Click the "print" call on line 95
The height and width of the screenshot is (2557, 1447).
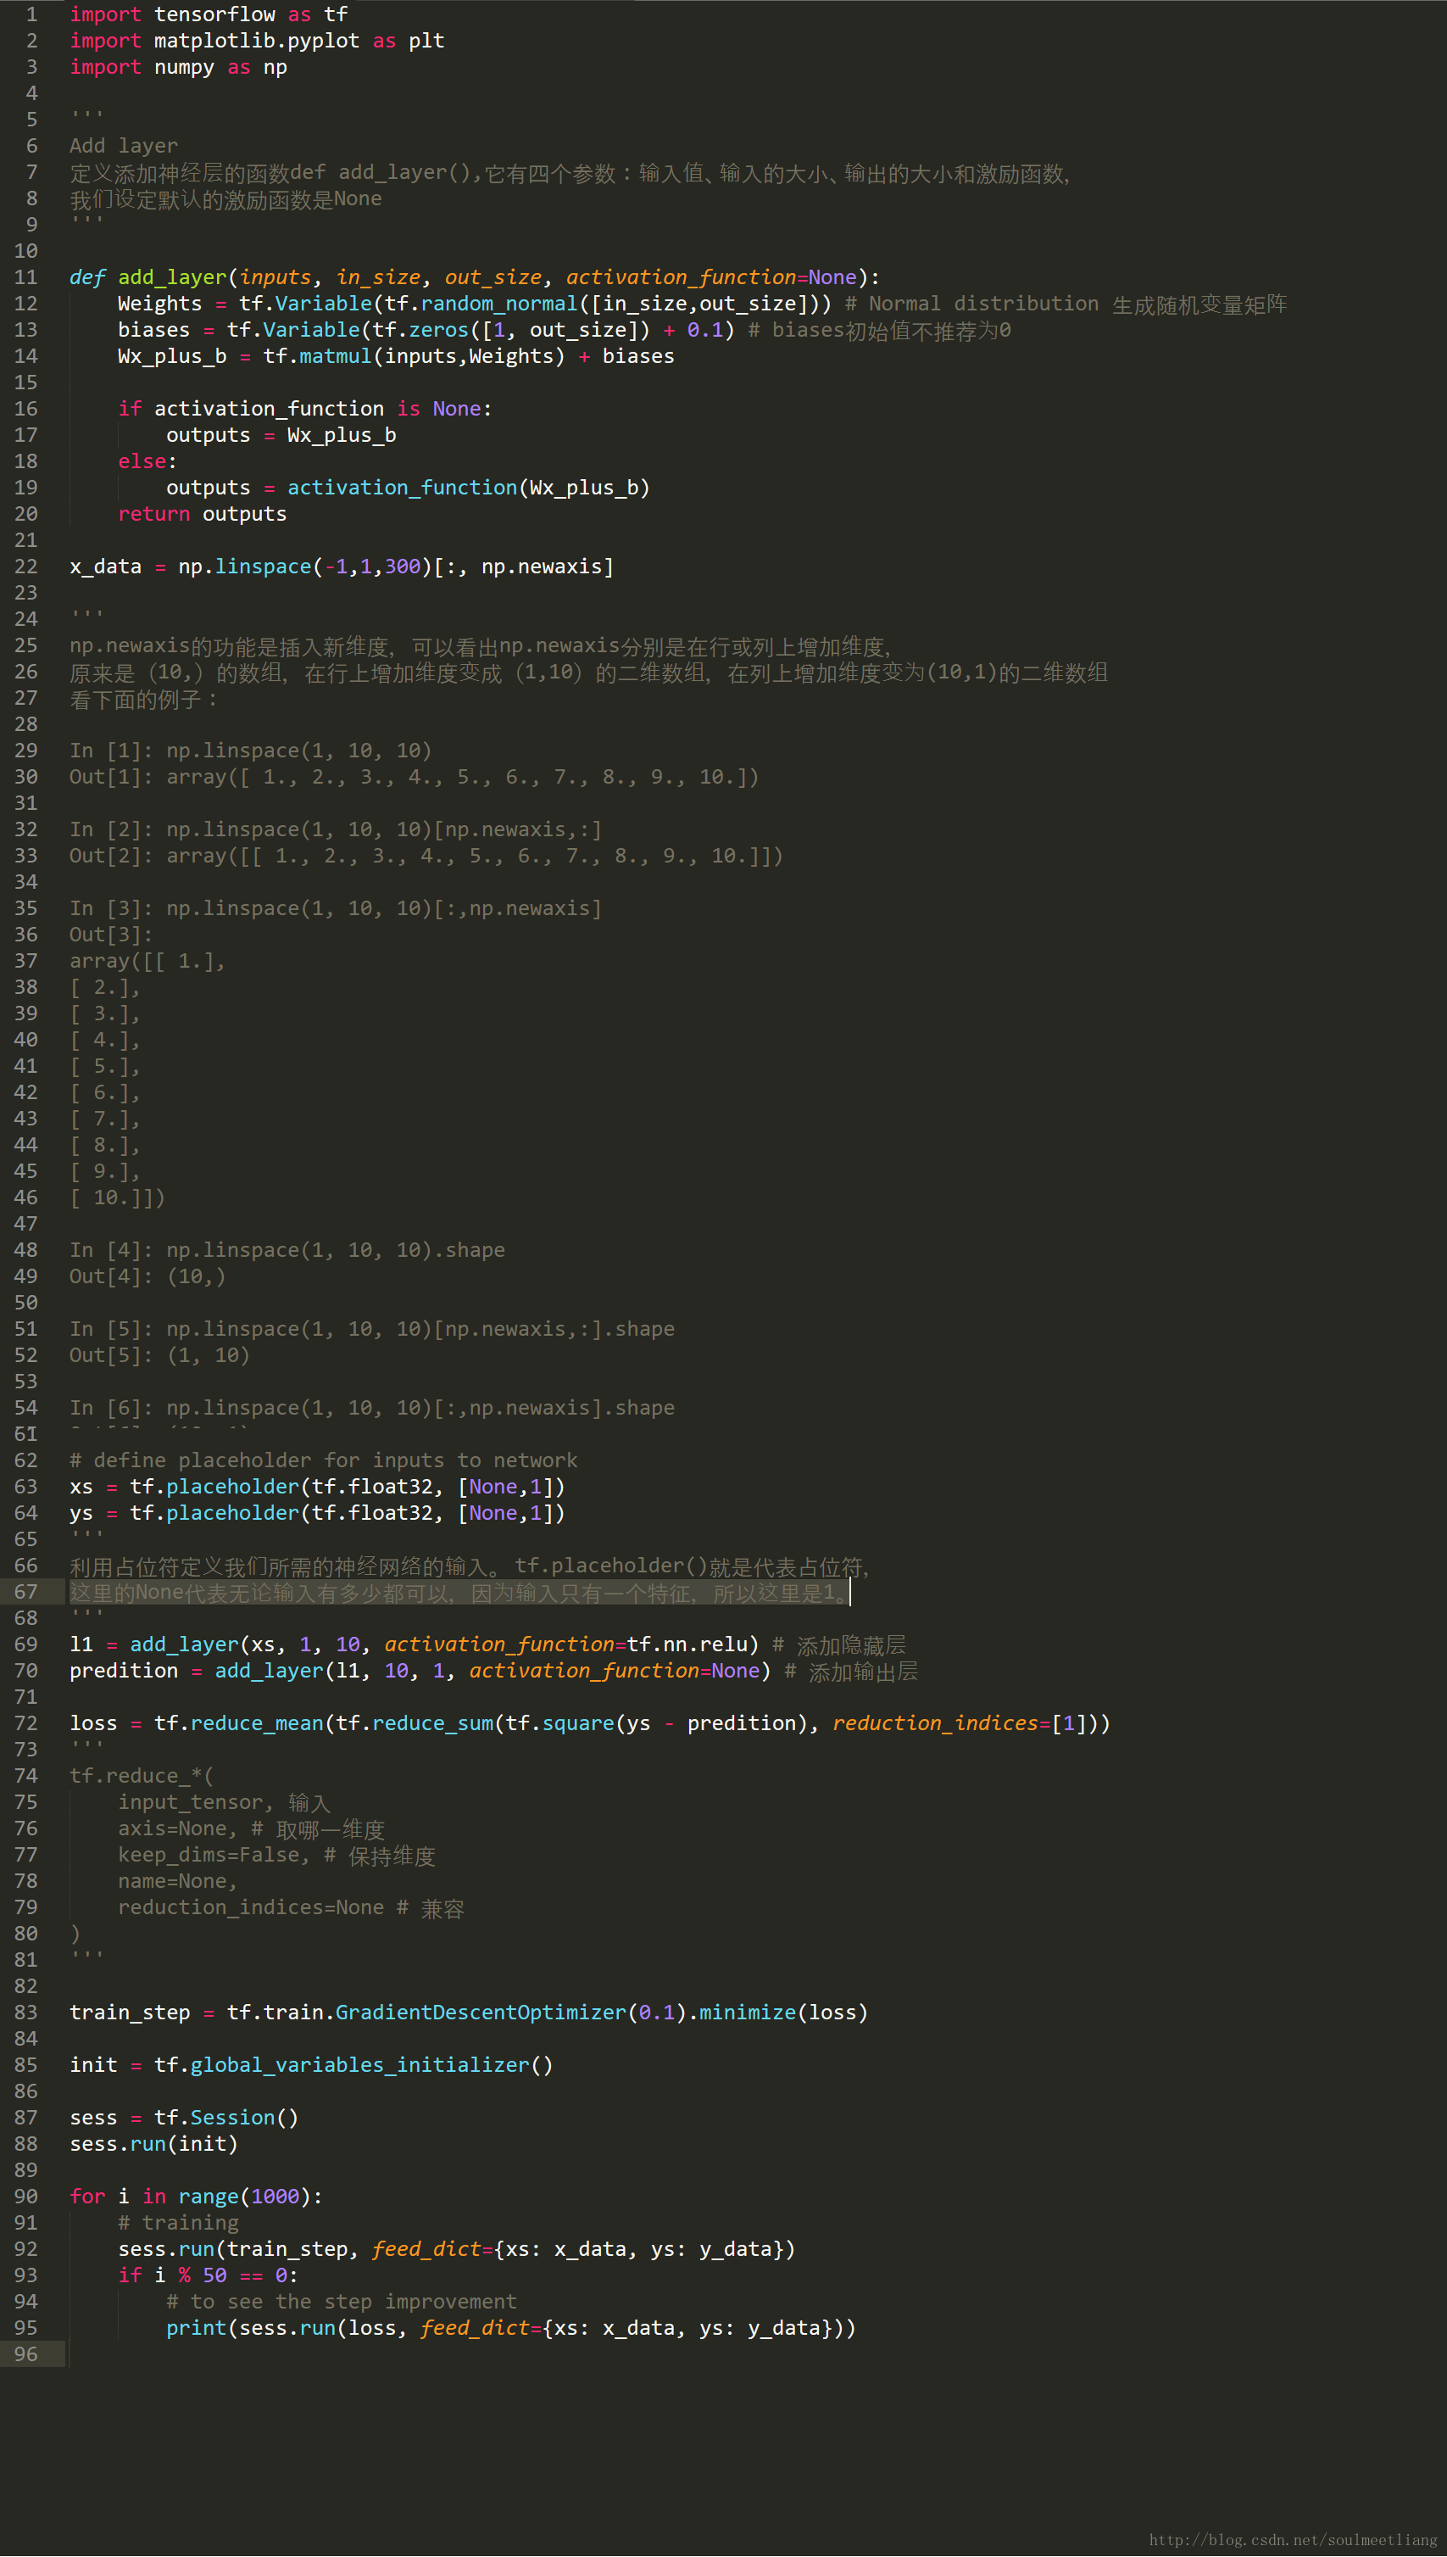(x=197, y=2328)
